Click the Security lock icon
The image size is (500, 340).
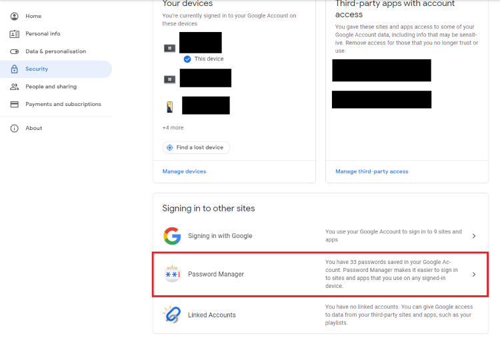[x=14, y=69]
